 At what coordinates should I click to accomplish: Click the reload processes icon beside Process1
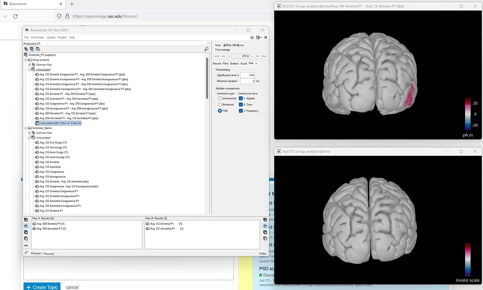(26, 253)
